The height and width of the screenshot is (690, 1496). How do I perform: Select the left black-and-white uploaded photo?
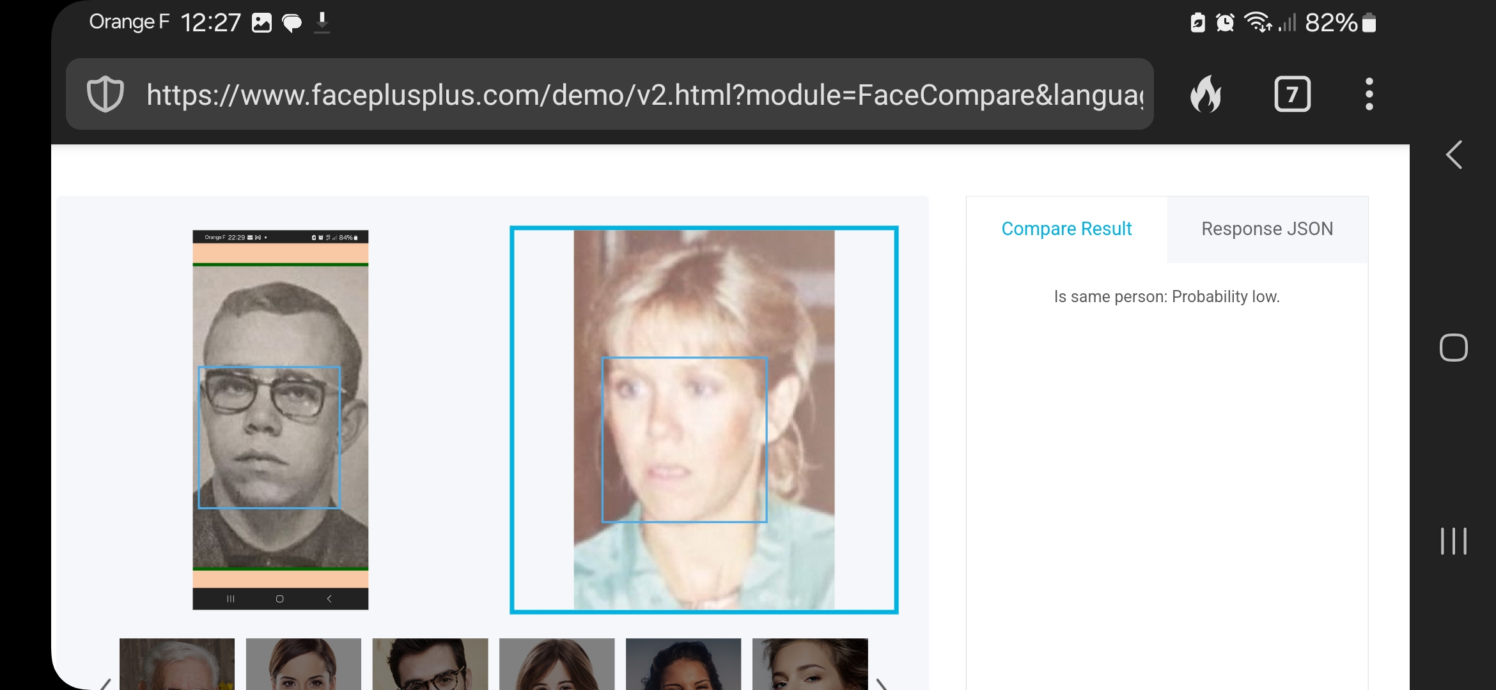point(281,420)
